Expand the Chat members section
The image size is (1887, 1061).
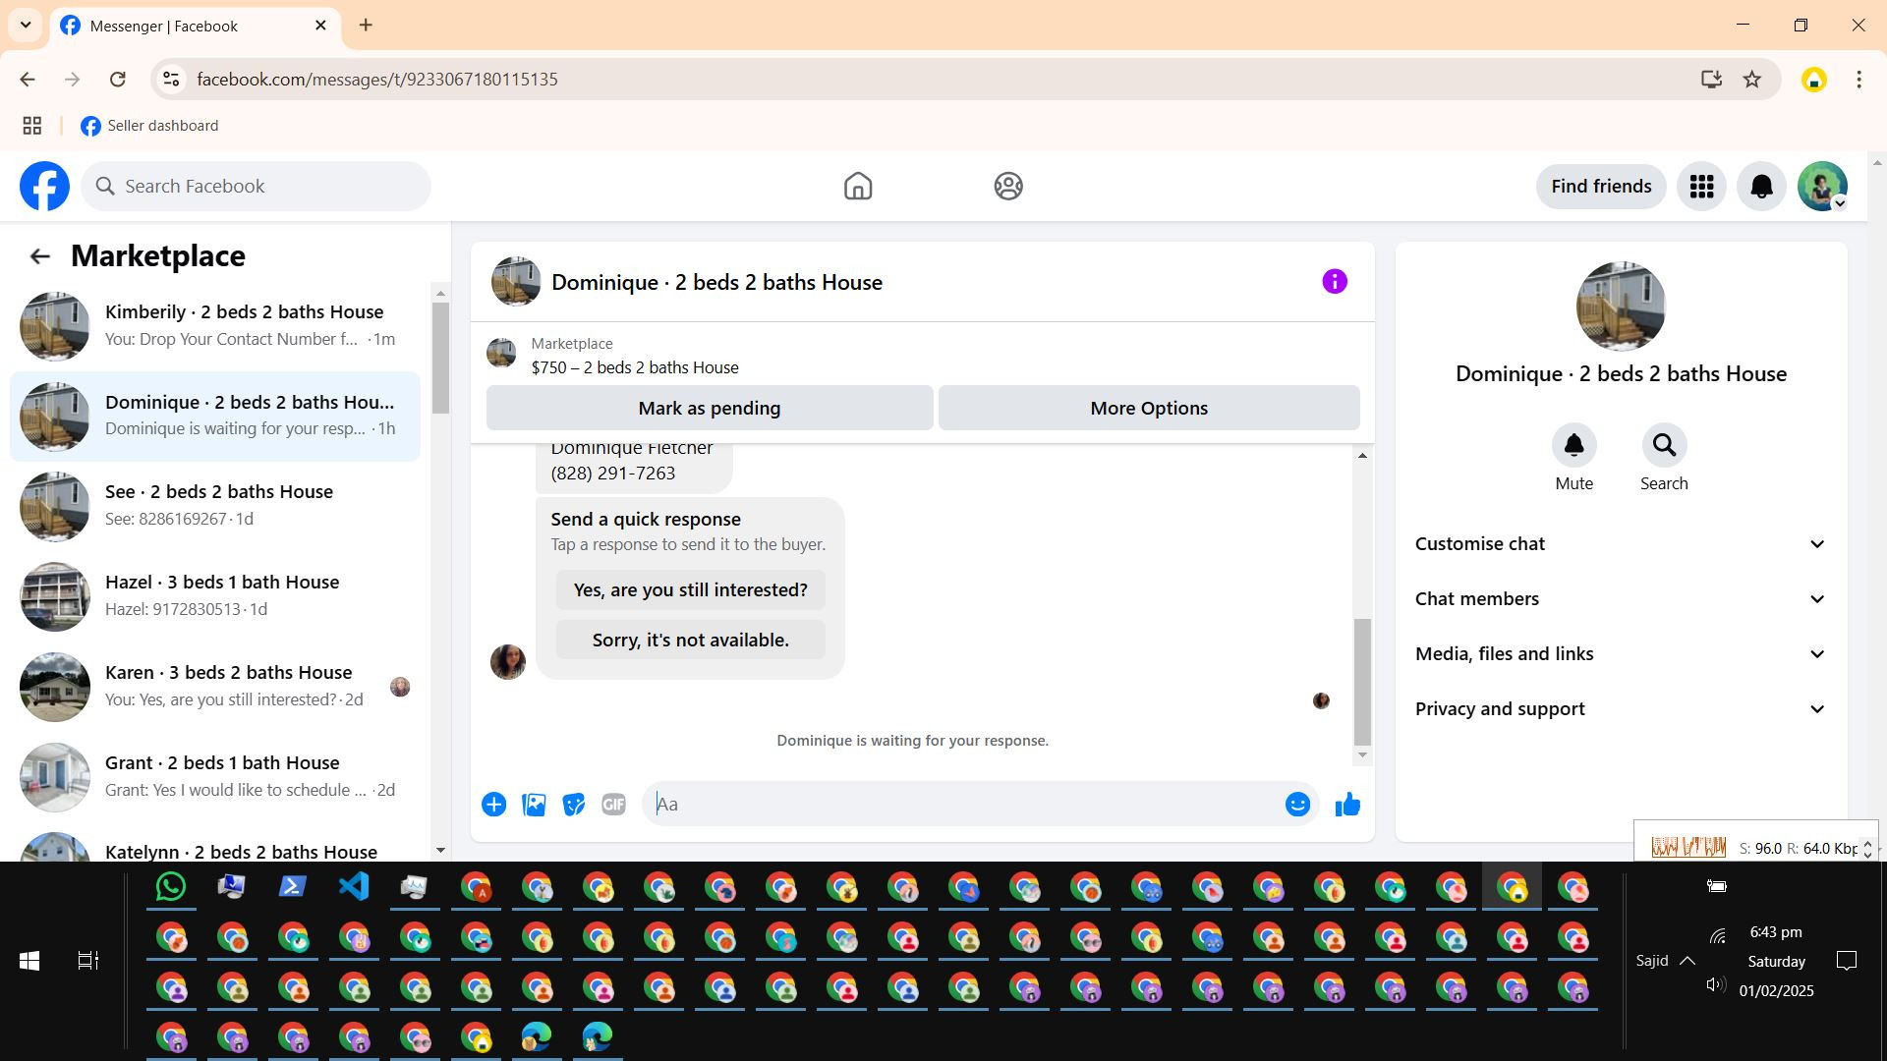pyautogui.click(x=1620, y=599)
